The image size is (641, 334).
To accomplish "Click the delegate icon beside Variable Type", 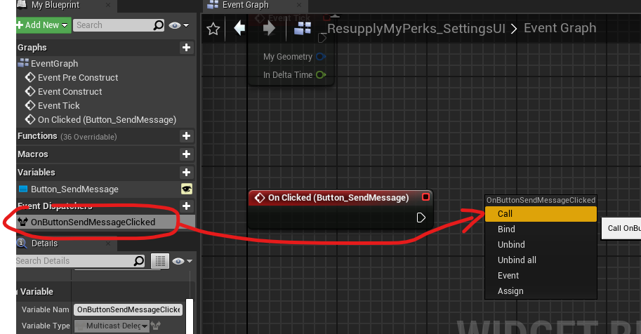I will 156,326.
